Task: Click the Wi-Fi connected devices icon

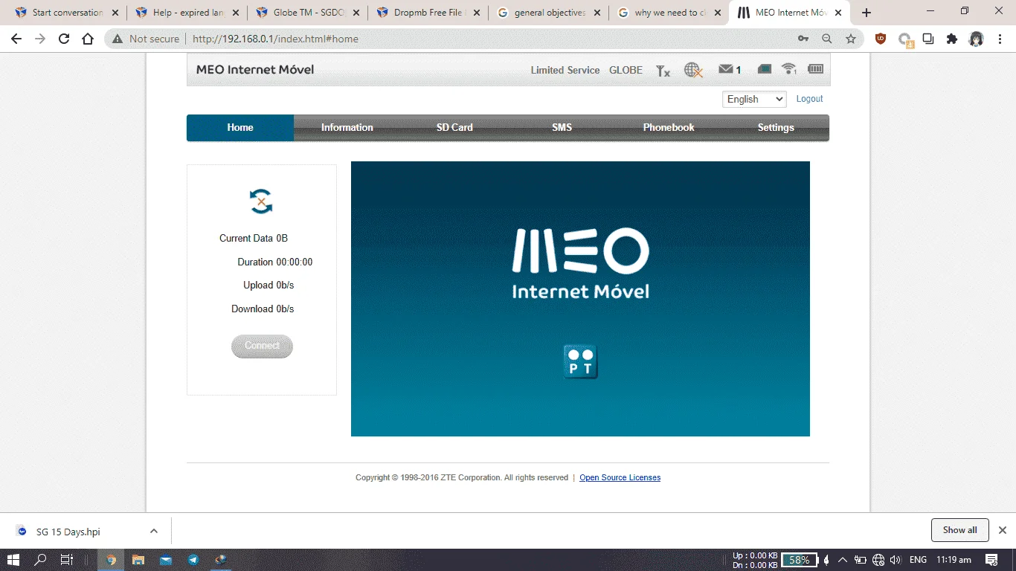Action: pos(789,69)
